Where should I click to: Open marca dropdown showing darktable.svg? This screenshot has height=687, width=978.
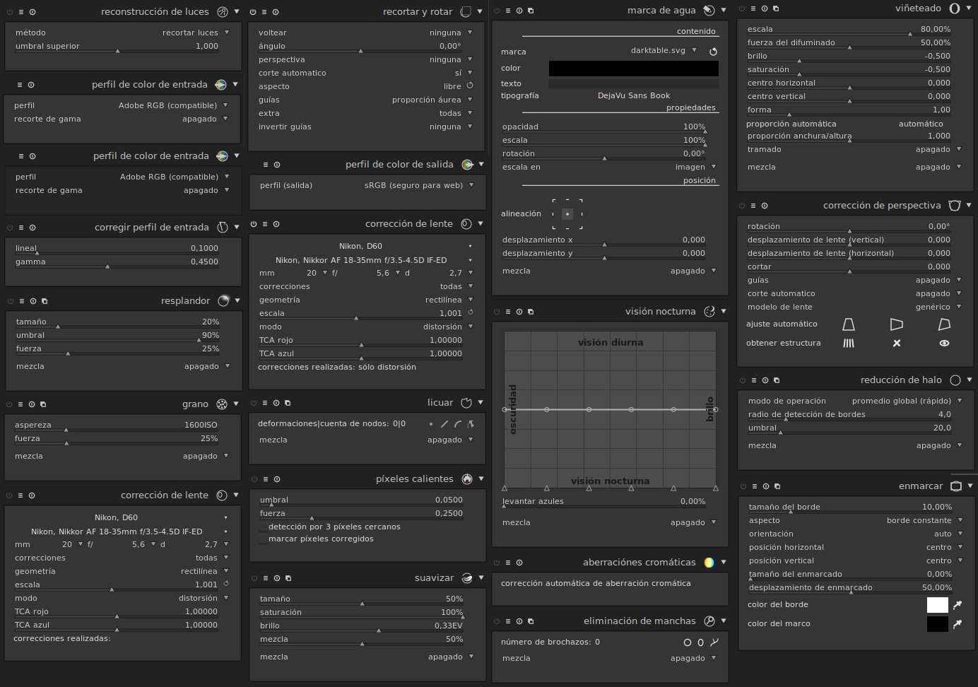click(664, 51)
